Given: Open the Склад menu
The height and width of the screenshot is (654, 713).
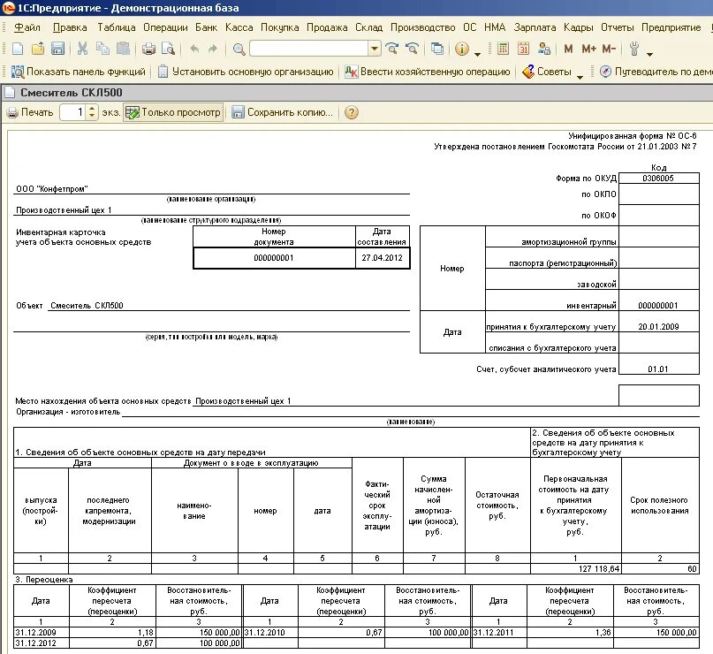Looking at the screenshot, I should pyautogui.click(x=368, y=27).
